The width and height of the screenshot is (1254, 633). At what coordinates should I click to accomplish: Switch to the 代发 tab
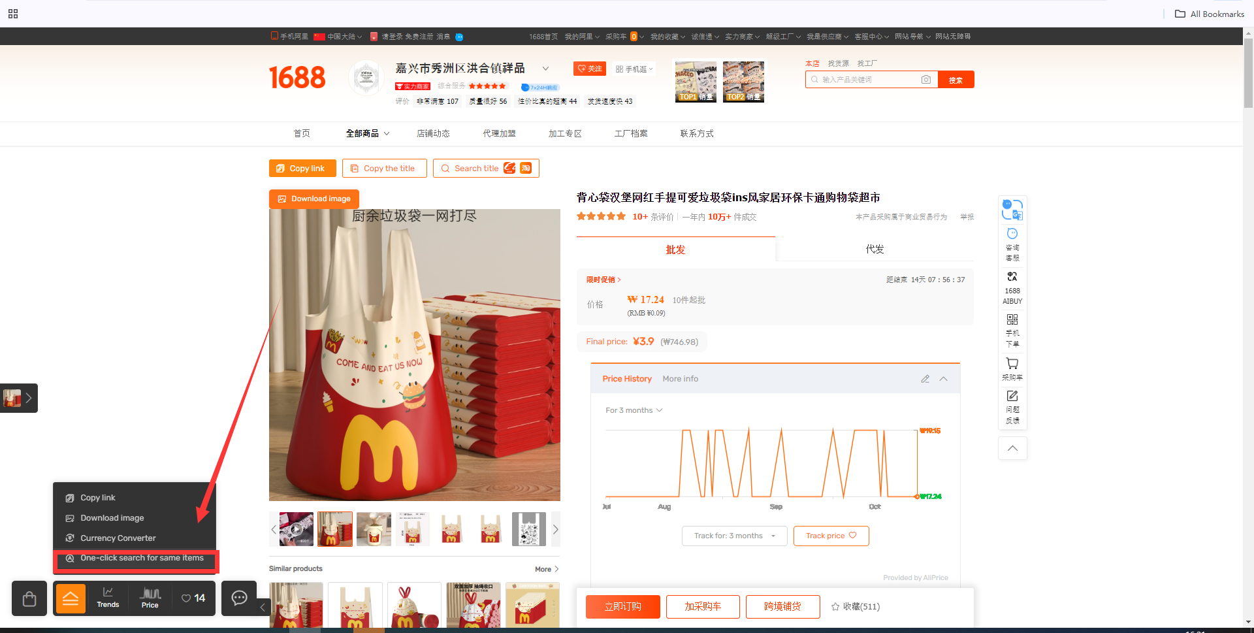[x=875, y=250]
